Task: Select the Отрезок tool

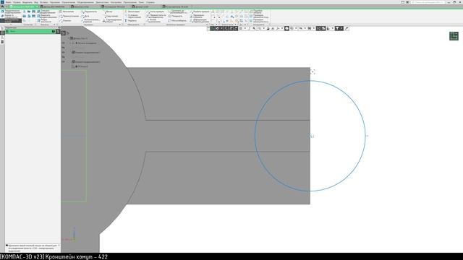Action: coord(66,21)
